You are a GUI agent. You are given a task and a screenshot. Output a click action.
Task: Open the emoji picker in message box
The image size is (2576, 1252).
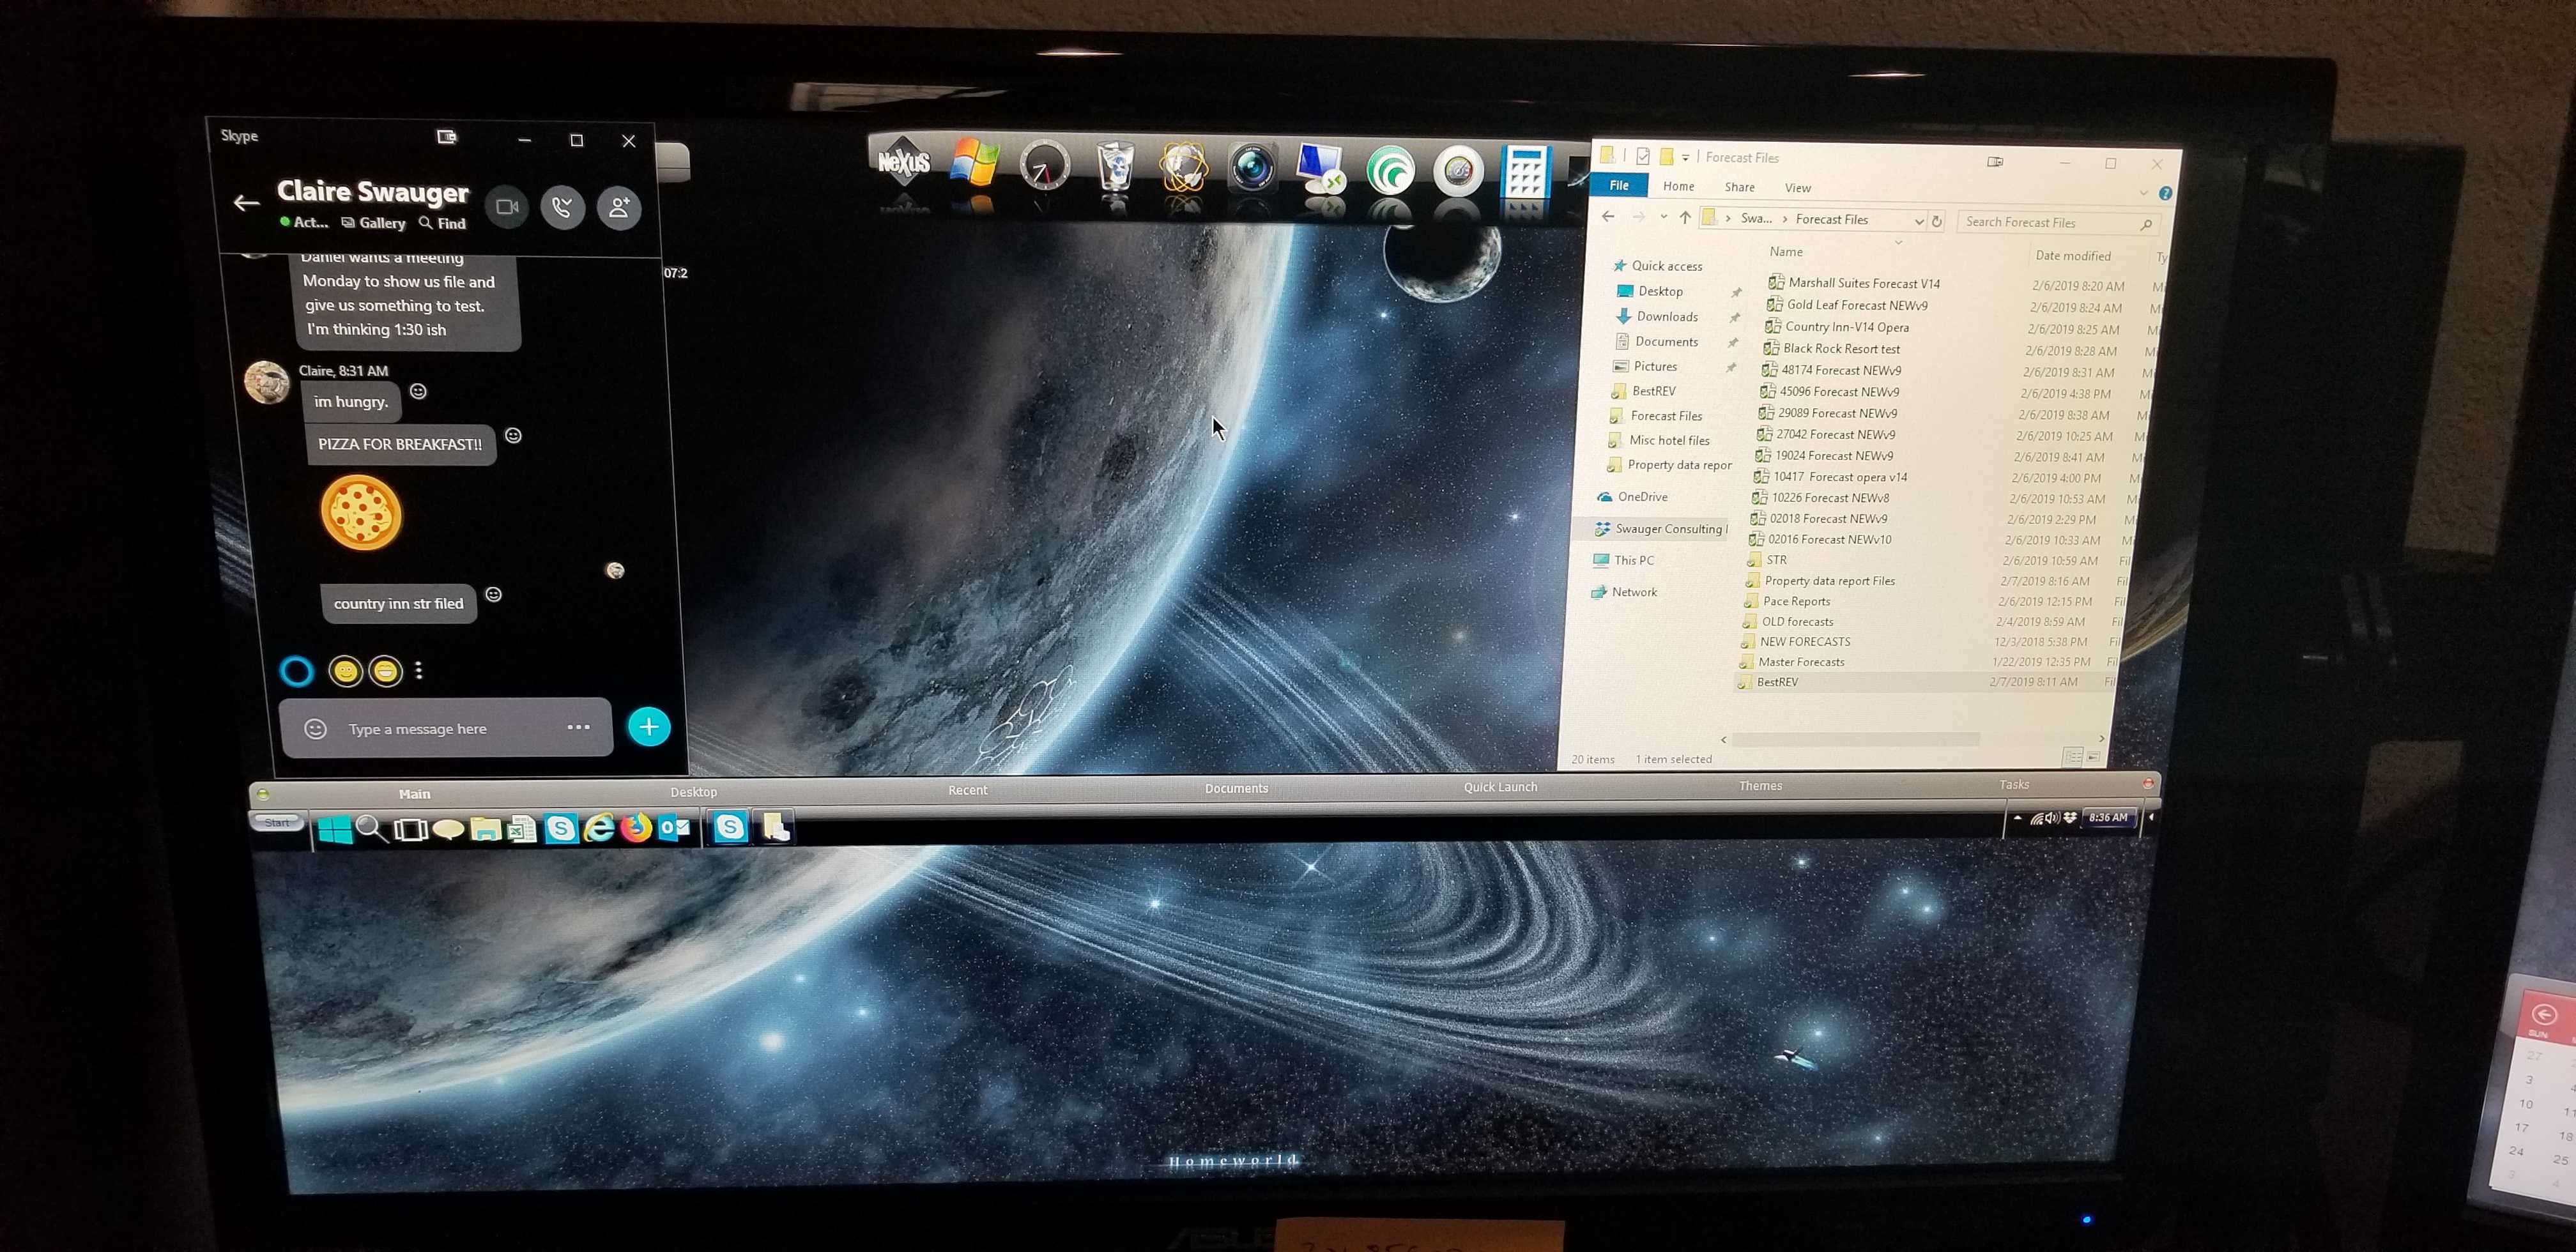[316, 729]
